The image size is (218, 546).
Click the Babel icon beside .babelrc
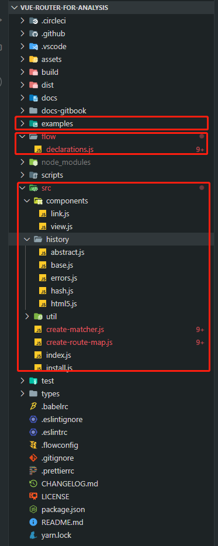point(33,406)
